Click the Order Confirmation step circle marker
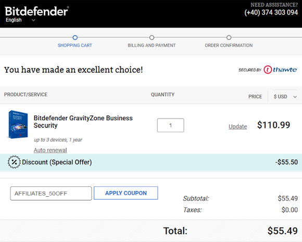 click(229, 37)
